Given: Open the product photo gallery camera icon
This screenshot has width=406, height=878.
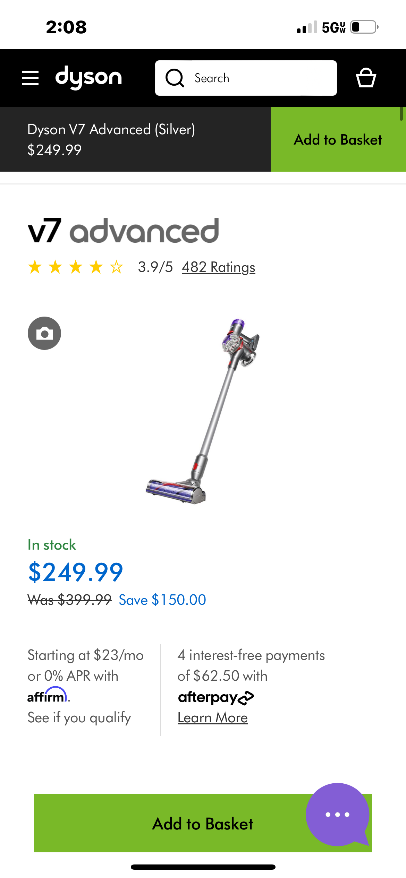Looking at the screenshot, I should (44, 333).
